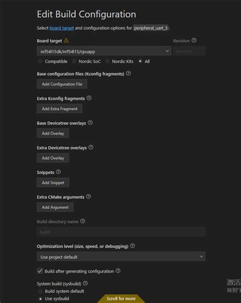
Task: Expand the Optimization level dropdown
Action: pyautogui.click(x=121, y=257)
